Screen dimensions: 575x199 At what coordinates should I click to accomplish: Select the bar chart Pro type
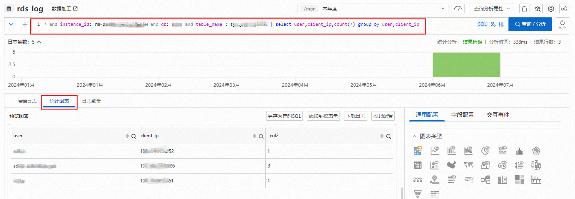452,151
